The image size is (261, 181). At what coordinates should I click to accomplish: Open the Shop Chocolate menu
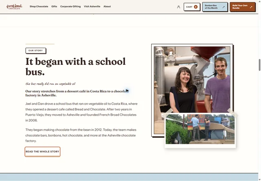39,7
